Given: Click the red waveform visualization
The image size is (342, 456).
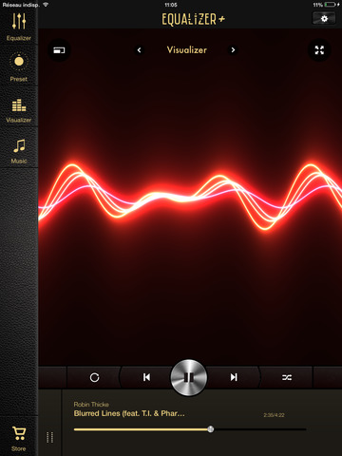Looking at the screenshot, I should (190, 197).
